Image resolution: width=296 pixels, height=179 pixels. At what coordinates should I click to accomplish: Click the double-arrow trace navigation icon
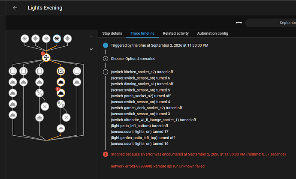point(239,23)
